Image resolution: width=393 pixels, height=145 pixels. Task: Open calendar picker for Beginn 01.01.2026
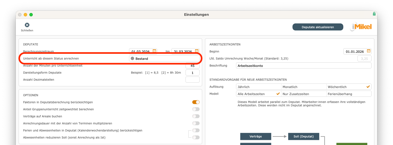pos(368,51)
